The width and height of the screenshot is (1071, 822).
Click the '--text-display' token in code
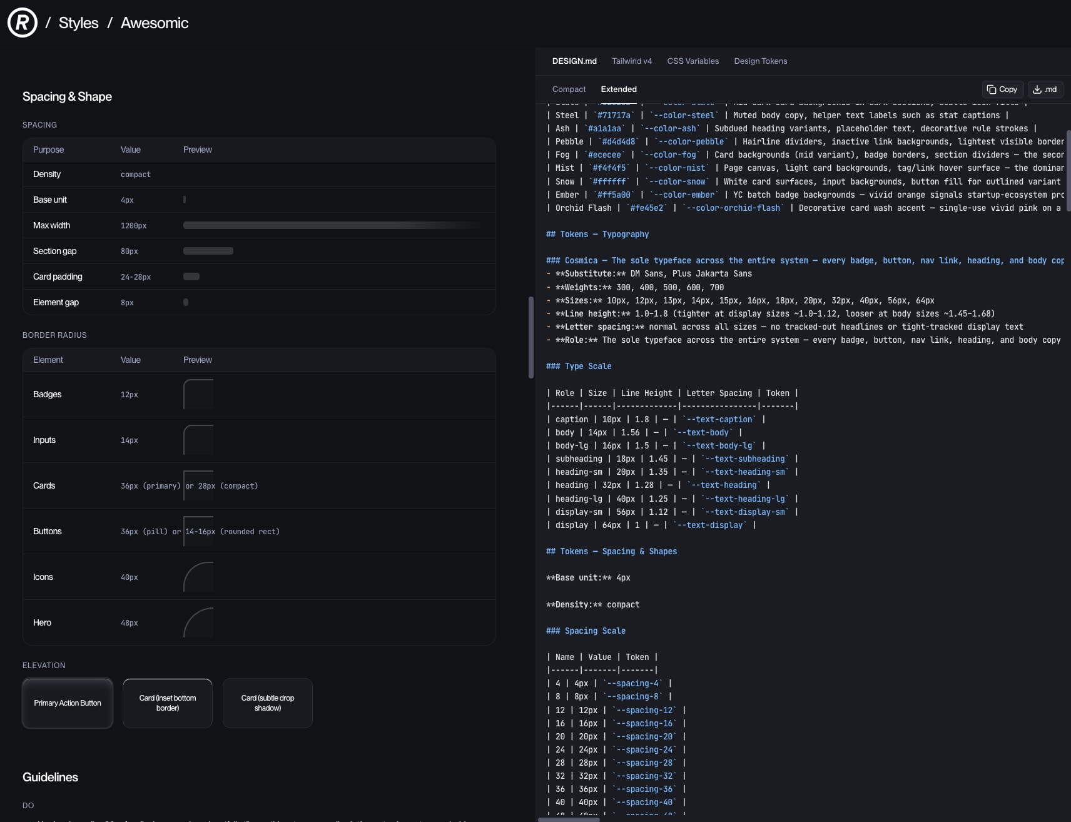click(710, 525)
